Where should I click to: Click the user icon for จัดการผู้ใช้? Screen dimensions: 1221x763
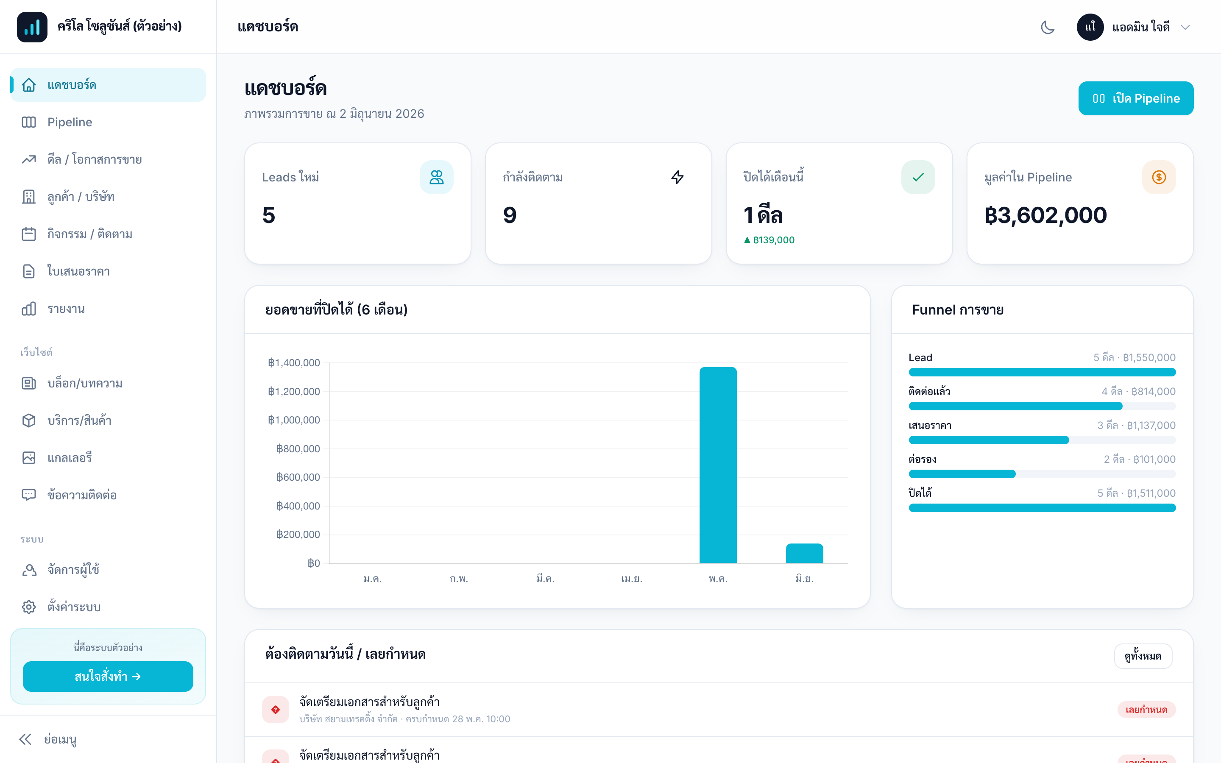[29, 570]
